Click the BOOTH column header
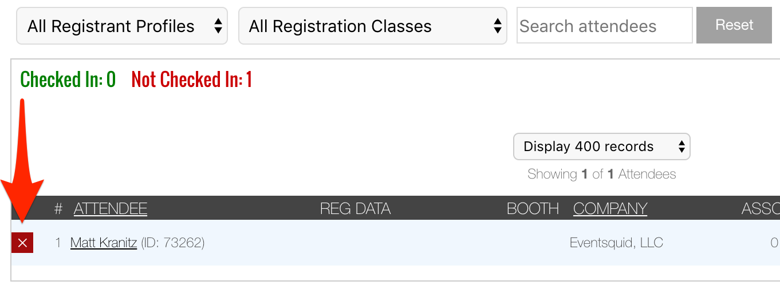Image resolution: width=780 pixels, height=293 pixels. pos(533,209)
